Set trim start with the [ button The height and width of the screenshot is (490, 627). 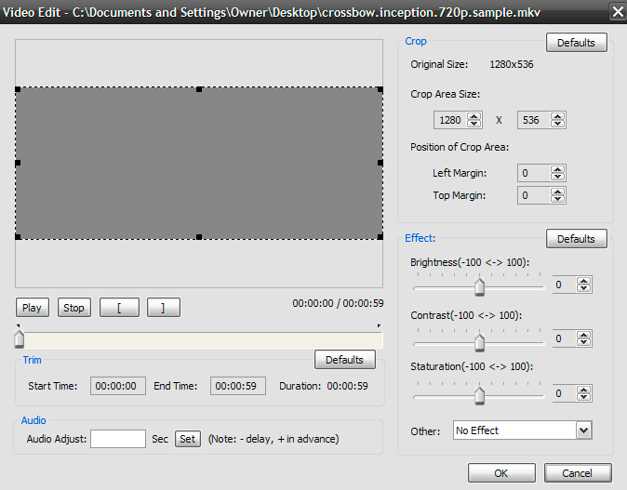tap(119, 308)
